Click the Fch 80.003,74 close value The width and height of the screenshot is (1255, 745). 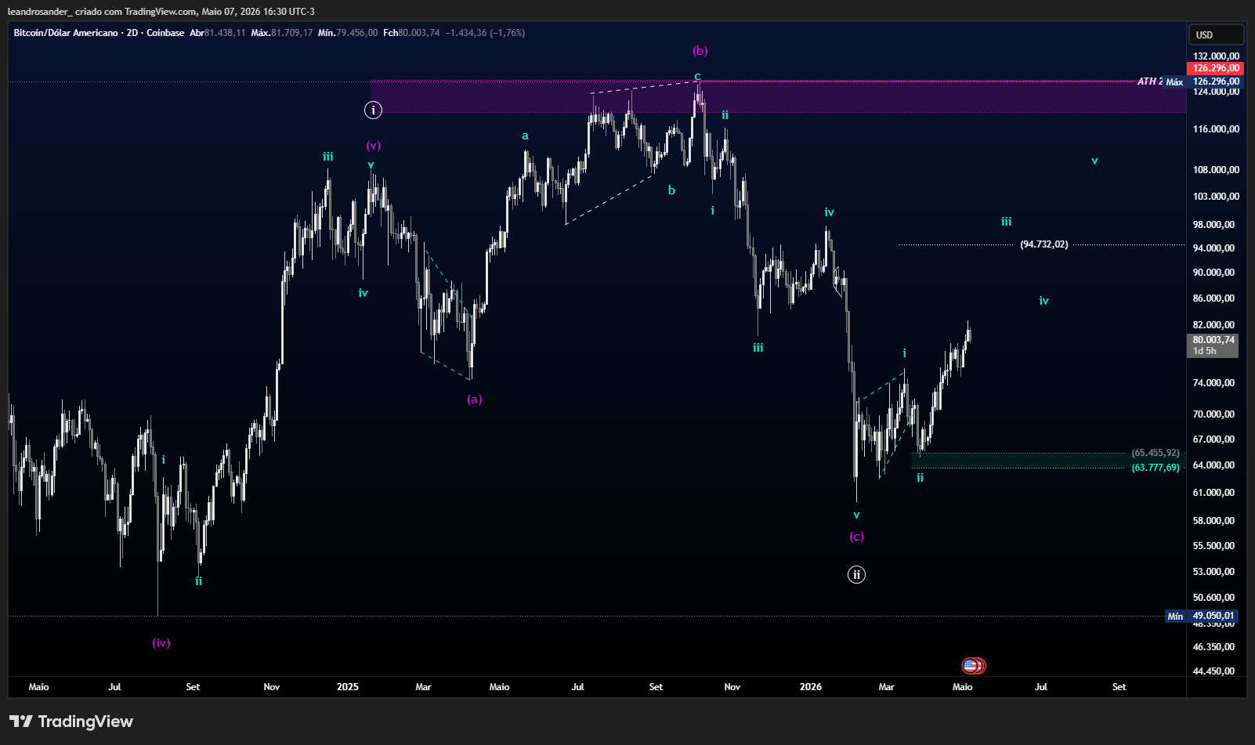coord(411,33)
